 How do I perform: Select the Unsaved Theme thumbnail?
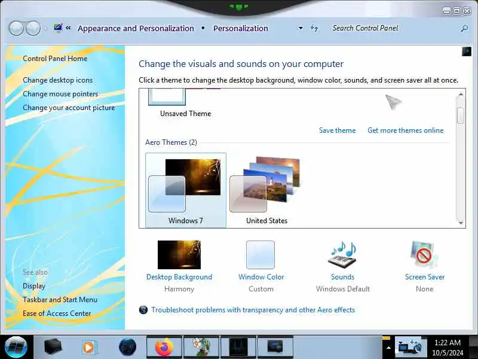tap(186, 103)
